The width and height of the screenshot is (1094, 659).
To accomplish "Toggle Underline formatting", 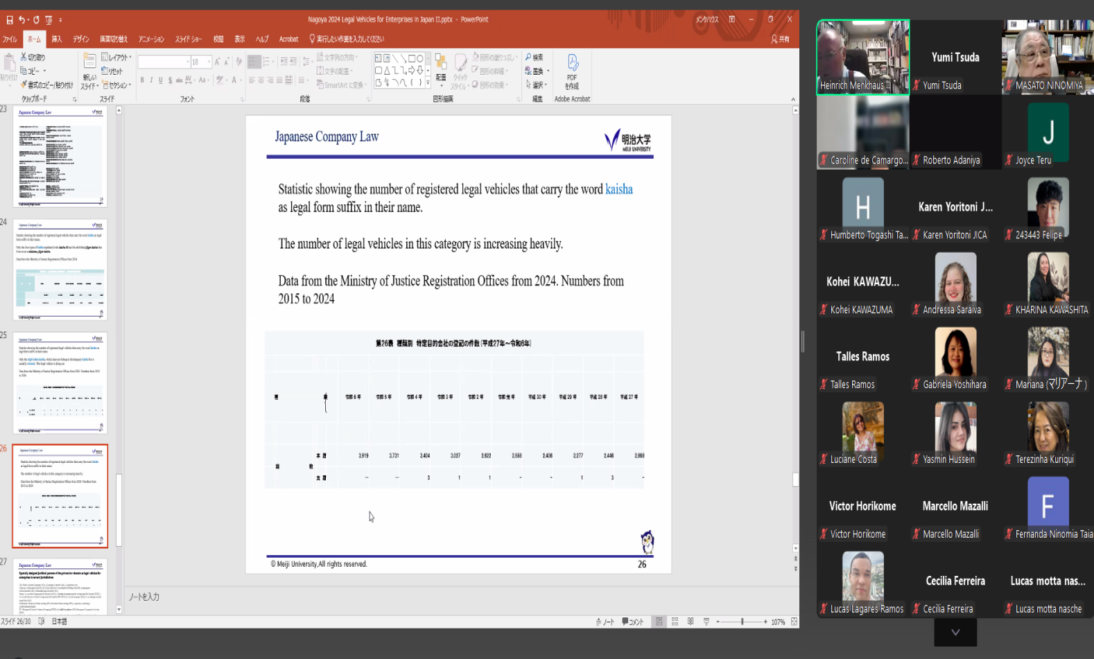I will 160,80.
